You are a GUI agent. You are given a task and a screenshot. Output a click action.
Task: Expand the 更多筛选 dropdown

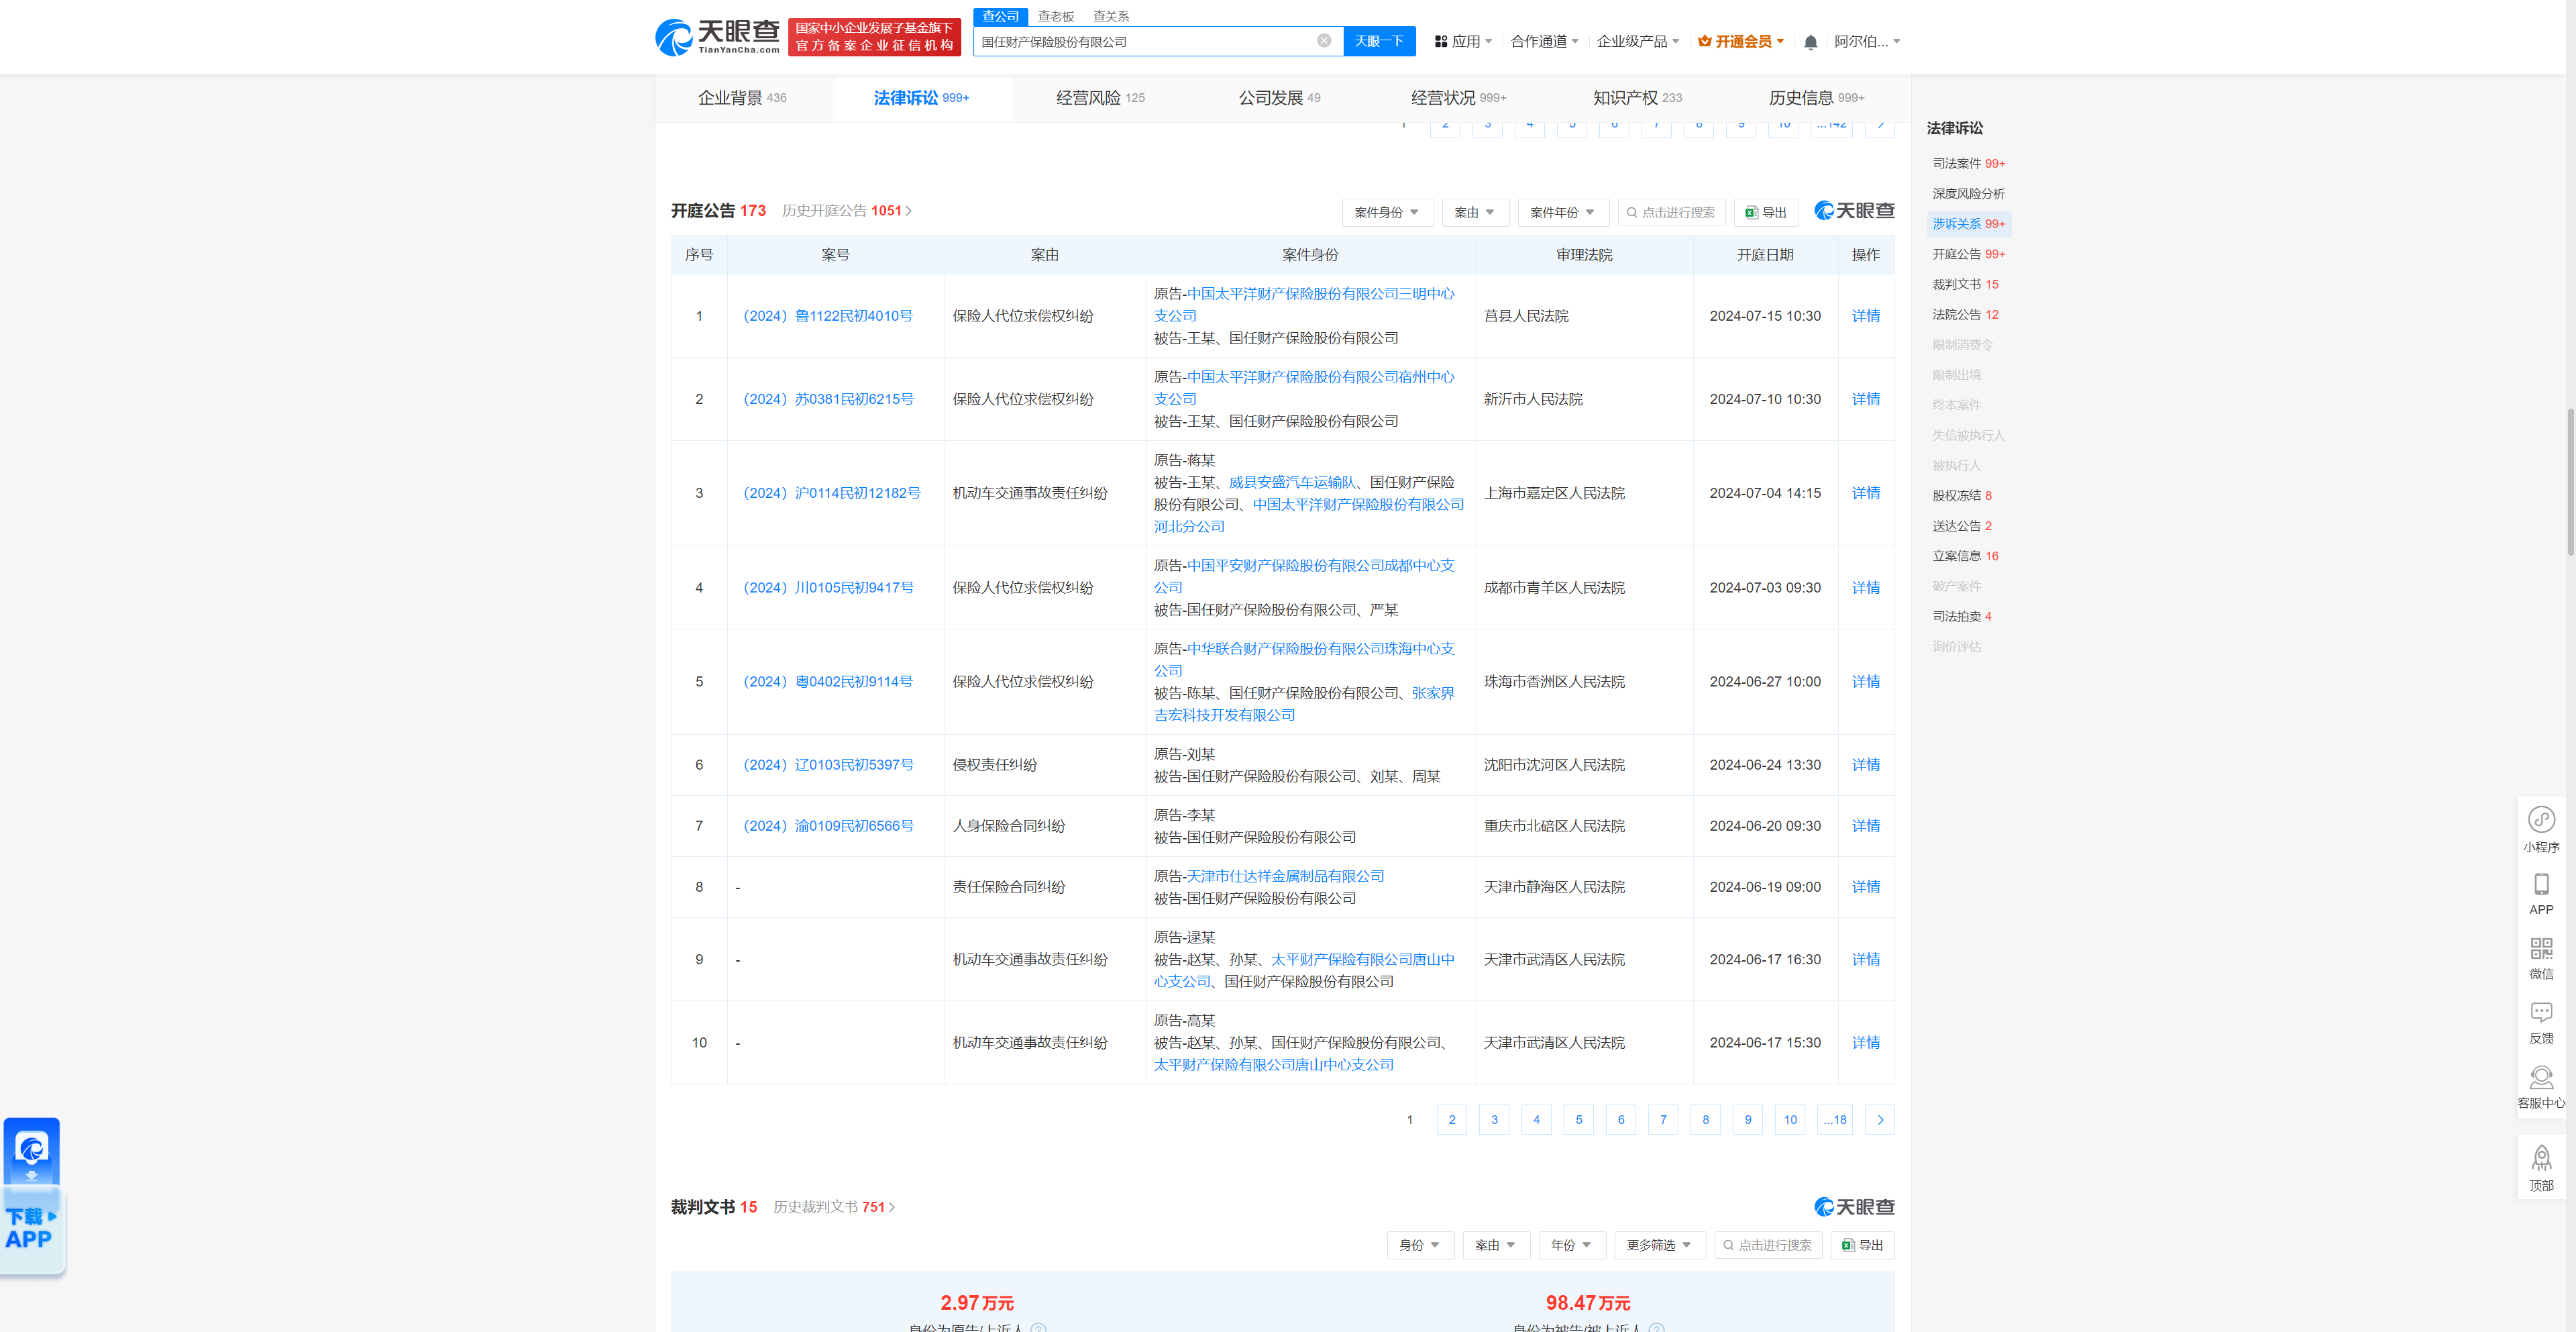1659,1245
